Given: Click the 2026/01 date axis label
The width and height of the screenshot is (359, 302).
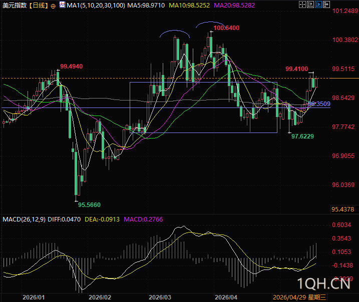Looking at the screenshot, I should [34, 297].
